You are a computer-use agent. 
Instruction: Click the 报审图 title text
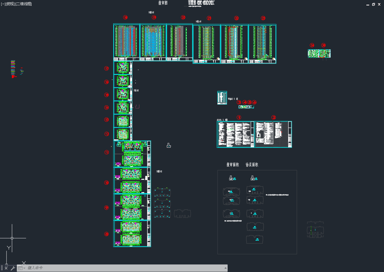[x=163, y=3]
